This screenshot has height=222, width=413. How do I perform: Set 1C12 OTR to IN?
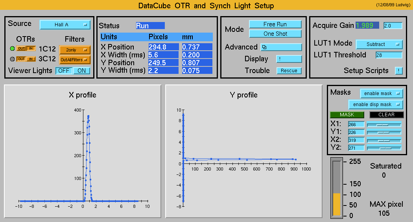[31, 49]
